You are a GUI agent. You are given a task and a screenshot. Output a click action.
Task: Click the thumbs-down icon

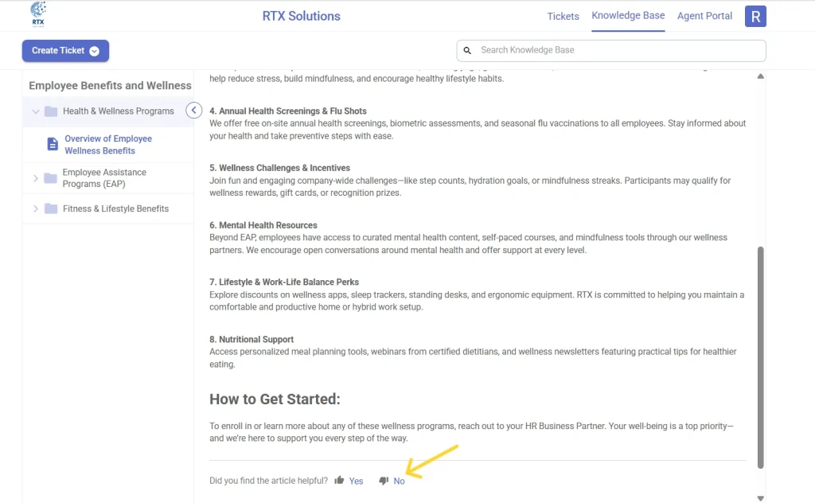[384, 481]
